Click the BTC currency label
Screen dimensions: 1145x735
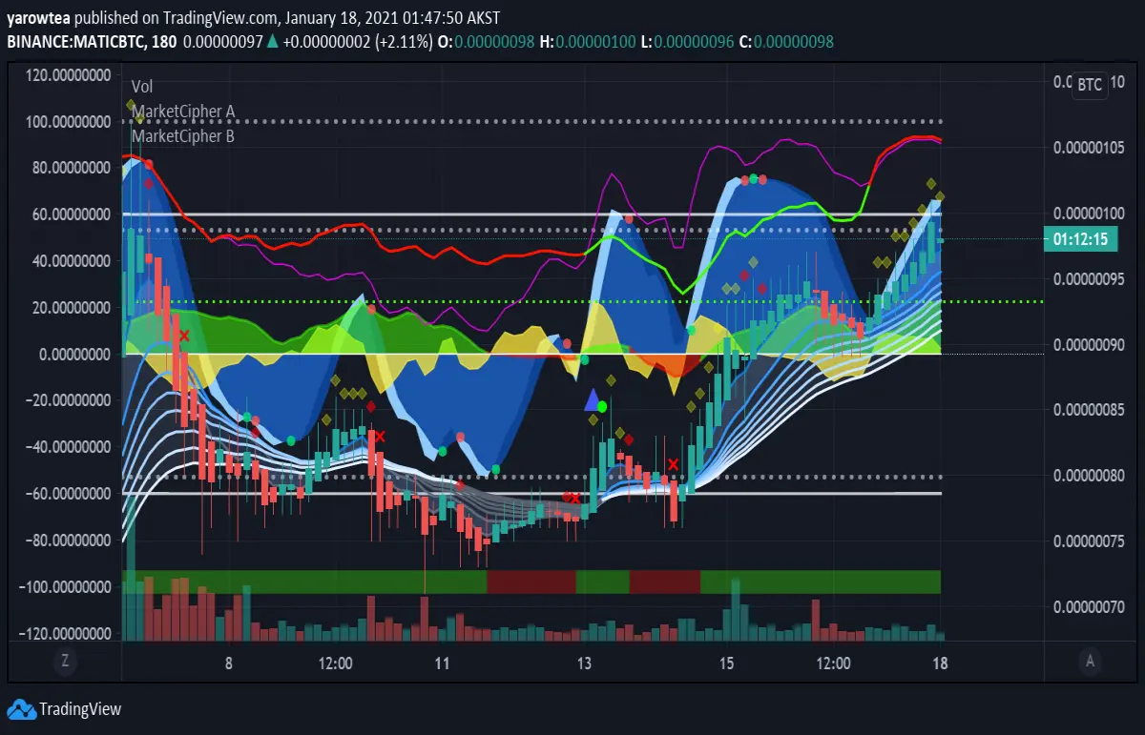click(x=1090, y=84)
